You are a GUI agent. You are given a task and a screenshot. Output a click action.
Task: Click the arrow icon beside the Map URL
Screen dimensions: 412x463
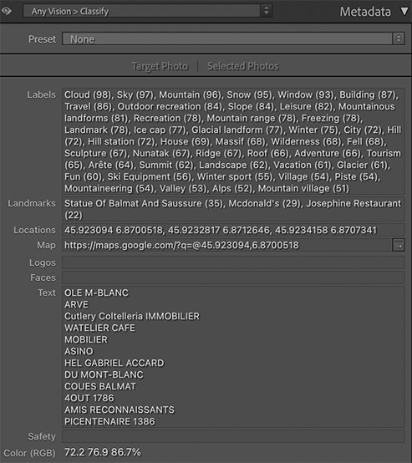pyautogui.click(x=398, y=245)
